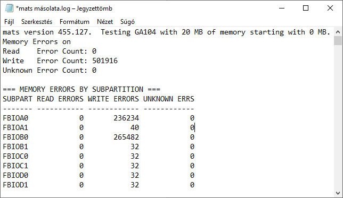
Task: Click the MEMORY ERRORS BY SUBPARTITION heading
Action: point(81,89)
